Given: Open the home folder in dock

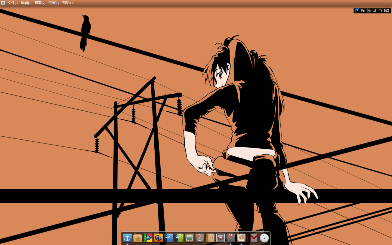Looking at the screenshot, I should point(138,238).
